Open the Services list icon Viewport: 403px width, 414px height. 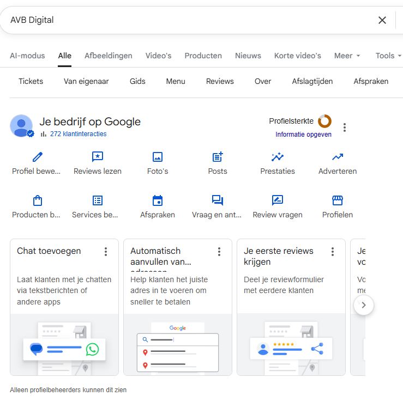click(x=98, y=200)
